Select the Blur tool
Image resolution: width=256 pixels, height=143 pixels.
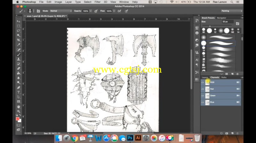(19, 78)
